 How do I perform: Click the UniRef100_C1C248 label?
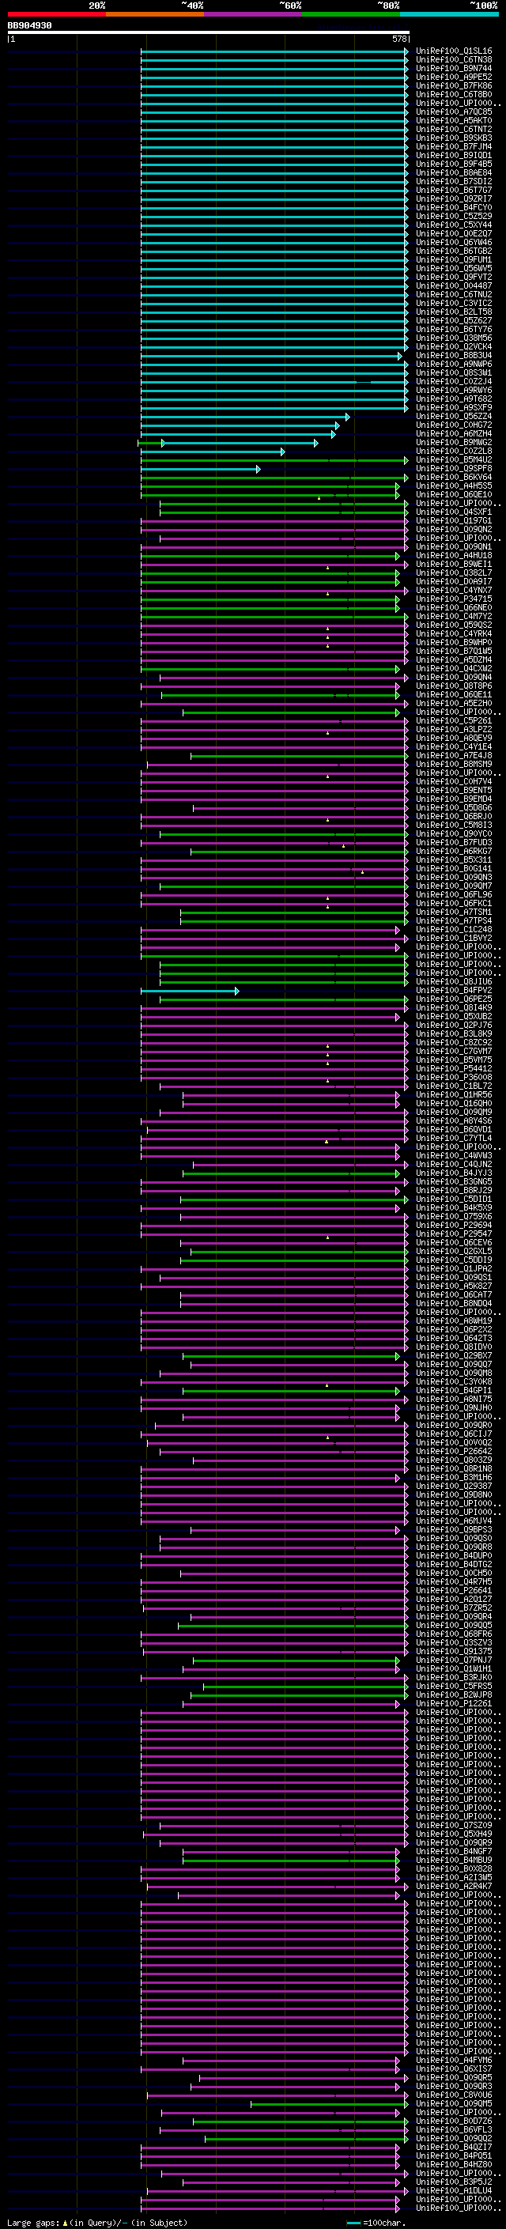[454, 930]
